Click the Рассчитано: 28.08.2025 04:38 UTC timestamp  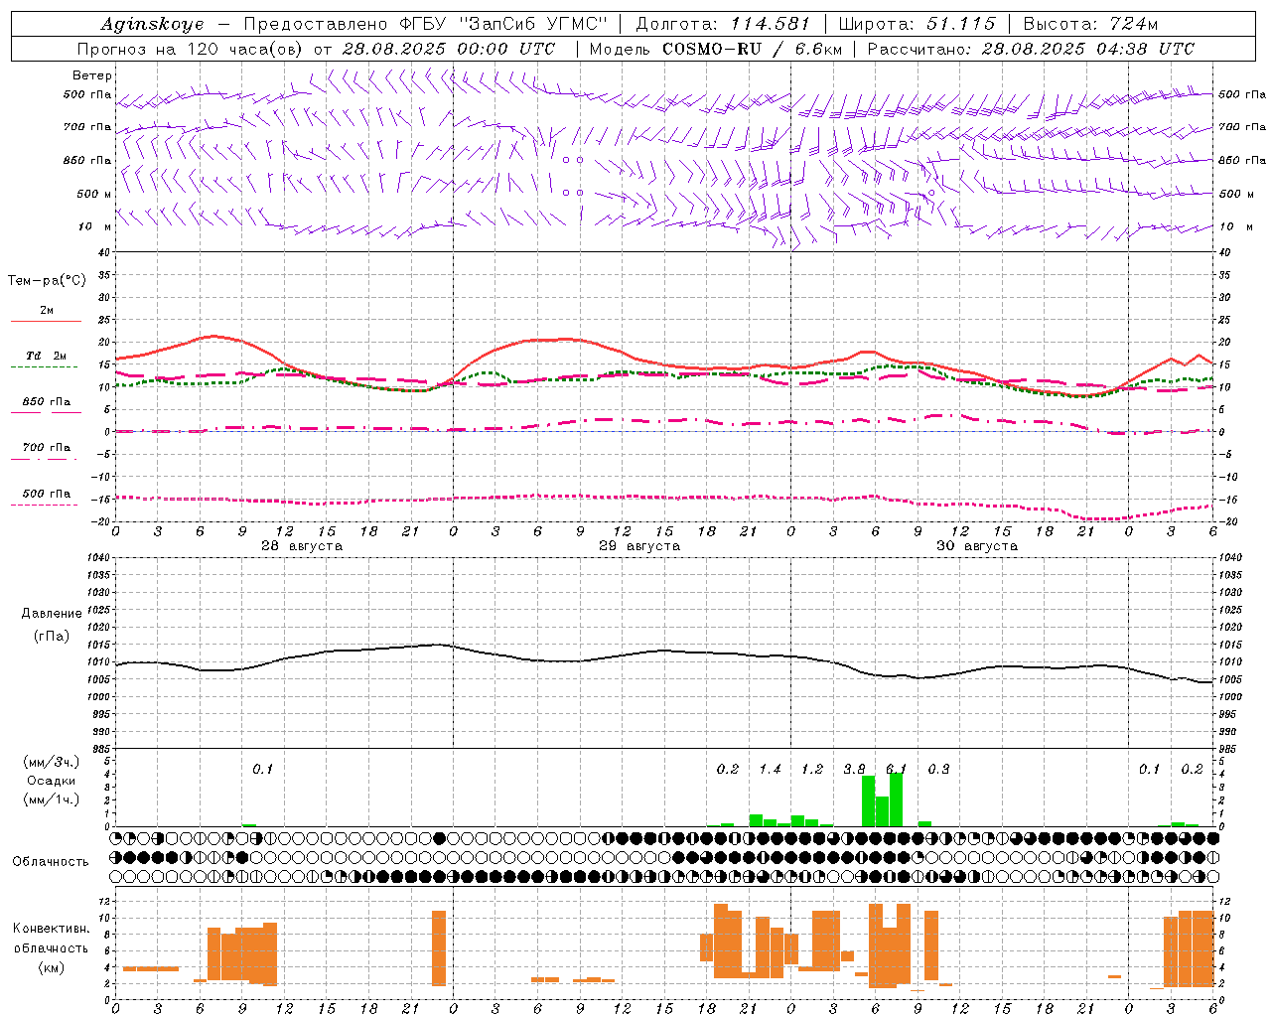click(1031, 49)
